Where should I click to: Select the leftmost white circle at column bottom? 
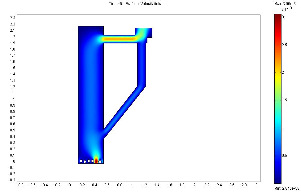pos(81,161)
